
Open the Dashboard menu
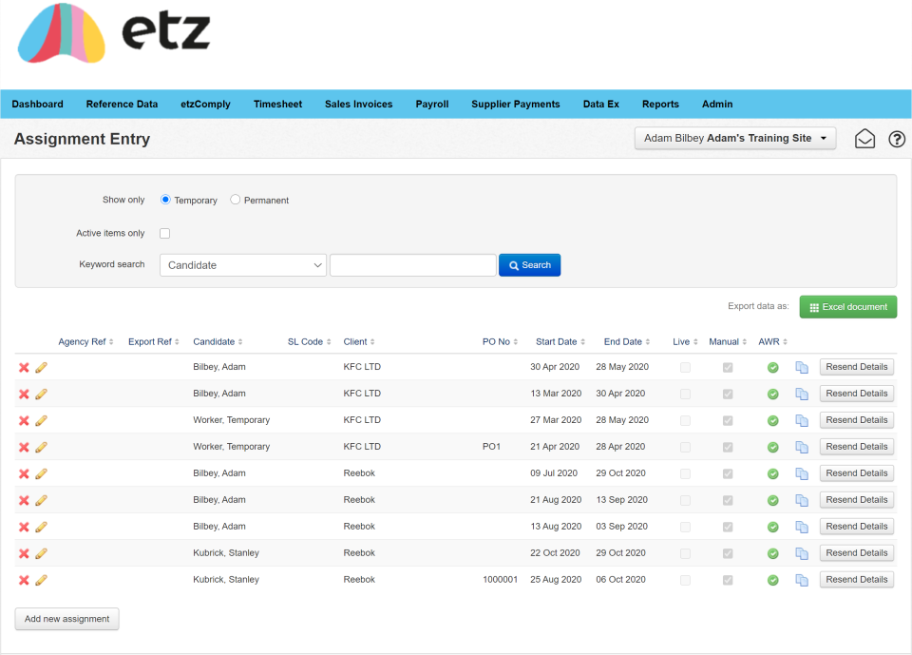click(37, 105)
